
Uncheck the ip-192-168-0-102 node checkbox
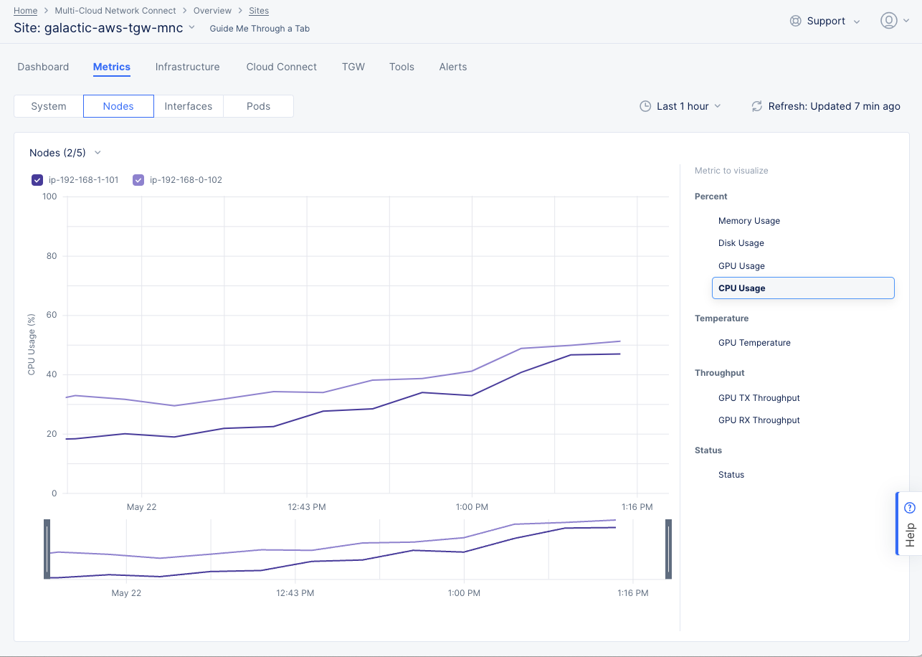point(138,180)
